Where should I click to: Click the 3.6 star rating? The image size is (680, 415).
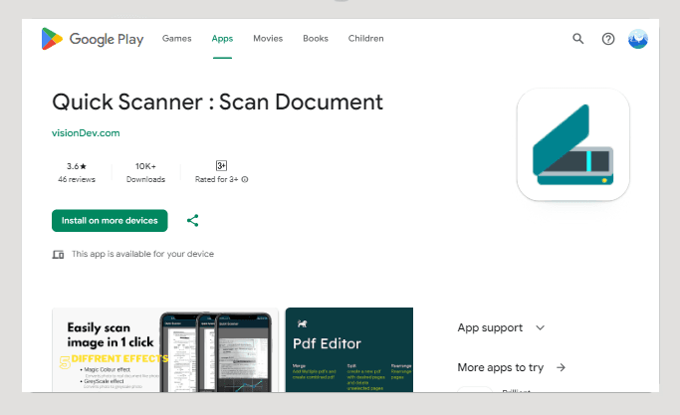click(x=77, y=166)
